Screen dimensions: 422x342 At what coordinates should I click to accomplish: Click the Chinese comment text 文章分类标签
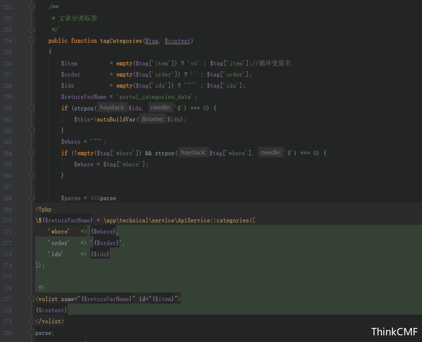tap(77, 18)
